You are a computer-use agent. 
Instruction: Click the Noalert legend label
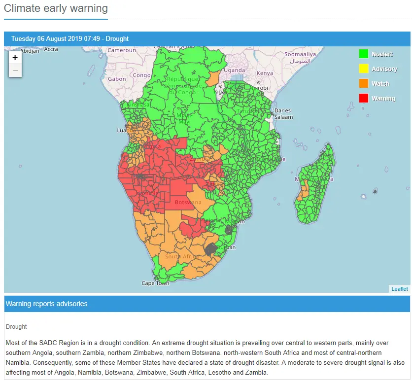coord(382,54)
